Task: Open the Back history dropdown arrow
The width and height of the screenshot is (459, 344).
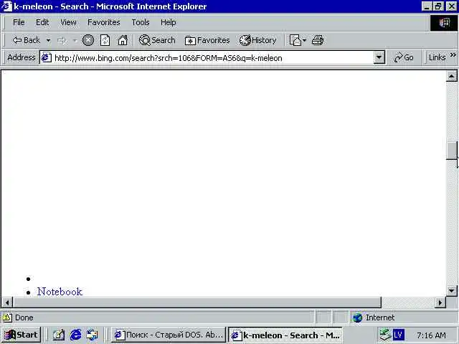Action: tap(48, 40)
